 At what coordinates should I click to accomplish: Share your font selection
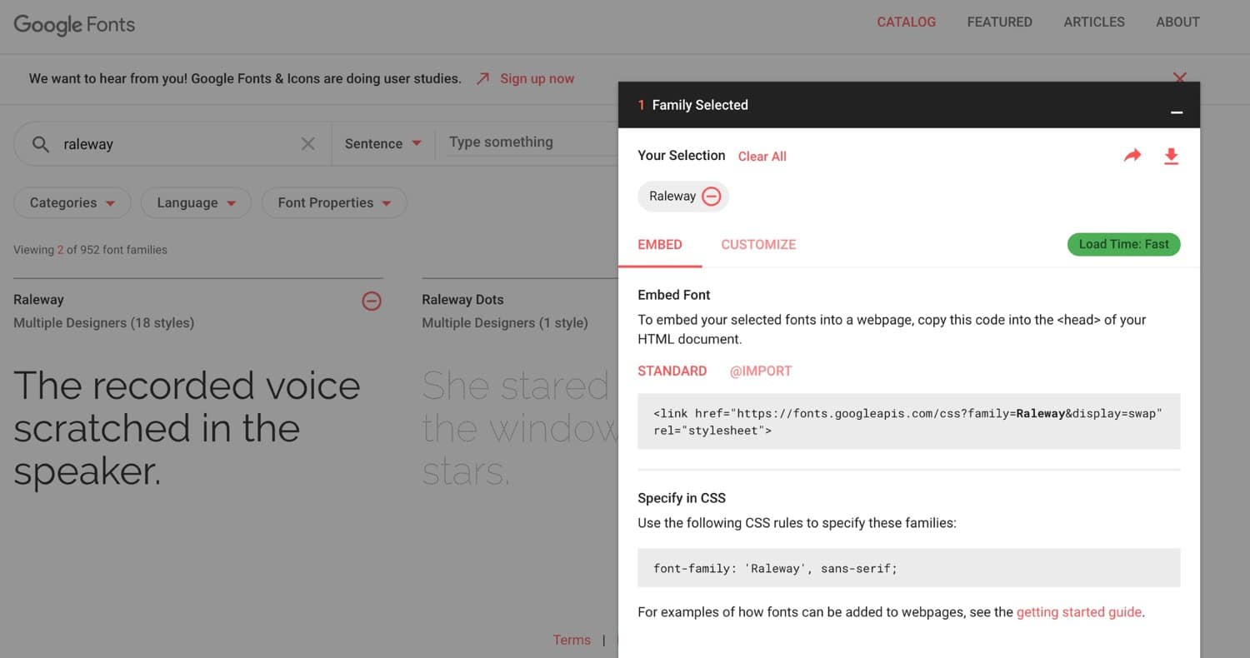pos(1132,156)
